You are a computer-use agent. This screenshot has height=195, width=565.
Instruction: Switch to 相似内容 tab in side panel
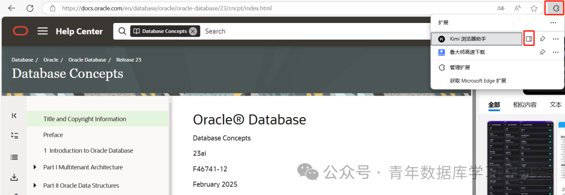[525, 105]
